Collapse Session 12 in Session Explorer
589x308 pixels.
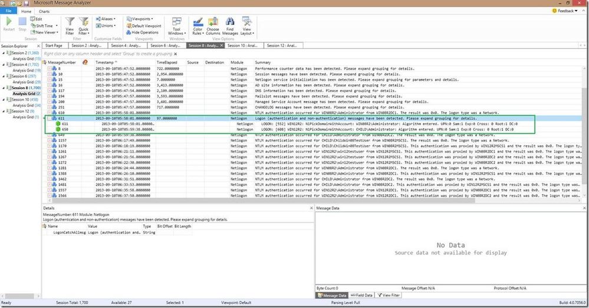(x=4, y=112)
